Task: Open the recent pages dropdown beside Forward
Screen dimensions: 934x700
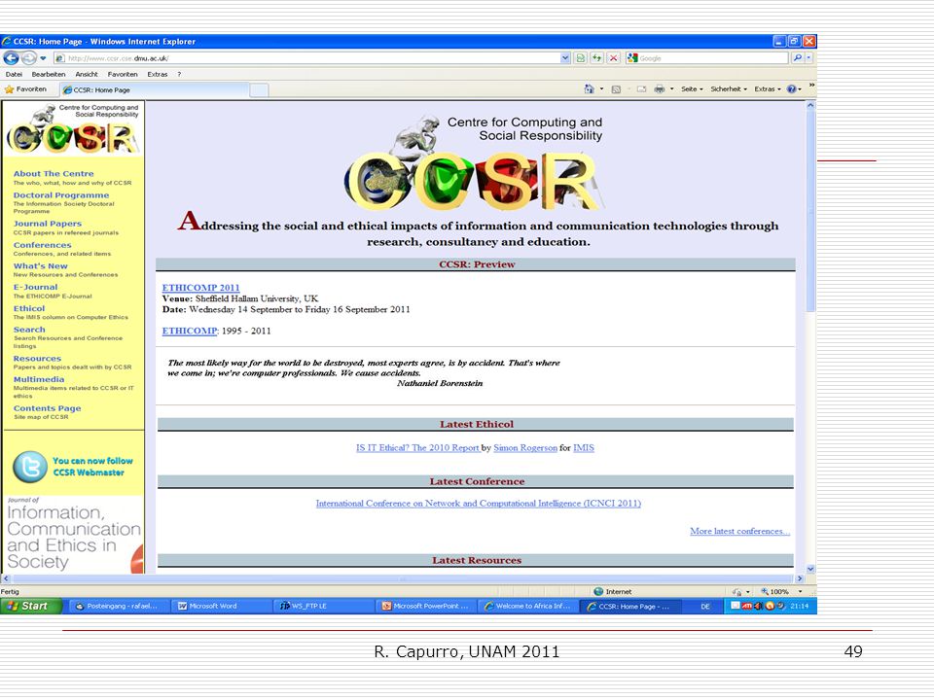Action: pyautogui.click(x=43, y=58)
